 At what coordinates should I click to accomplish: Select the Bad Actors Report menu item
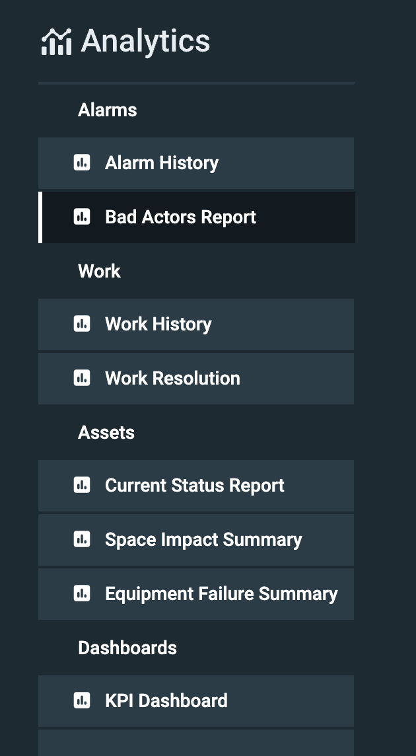click(x=180, y=217)
